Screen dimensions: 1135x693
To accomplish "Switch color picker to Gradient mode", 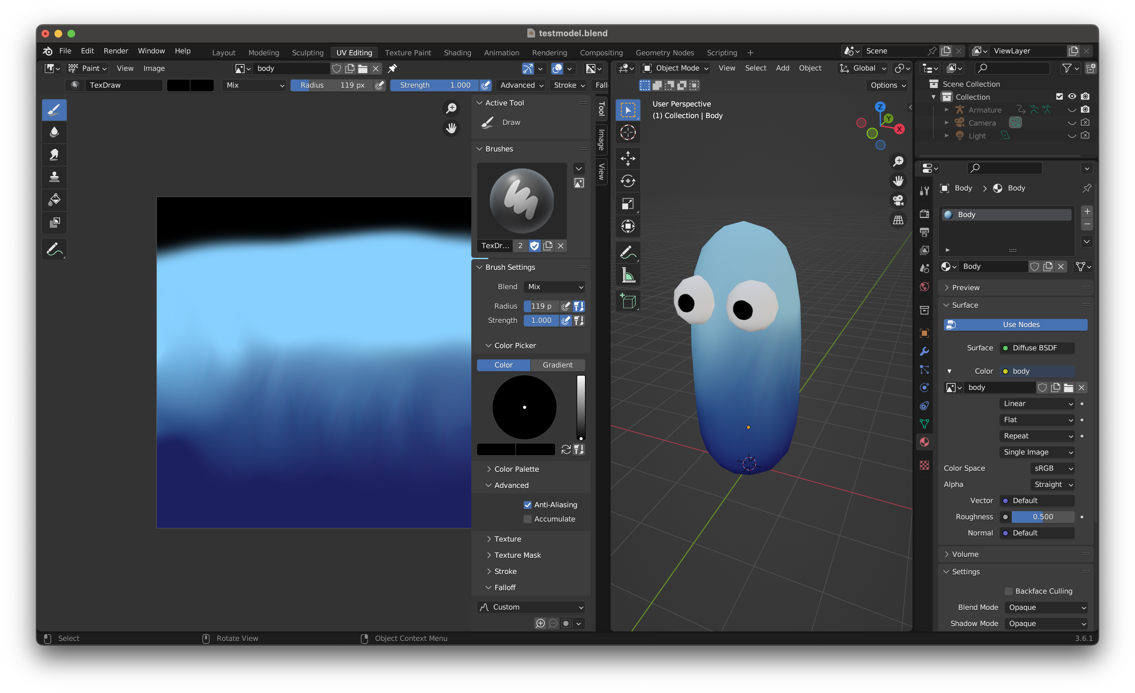I will point(557,365).
